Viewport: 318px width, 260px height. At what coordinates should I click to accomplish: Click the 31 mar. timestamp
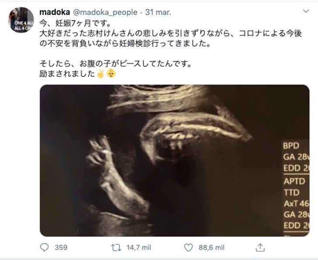(x=158, y=12)
